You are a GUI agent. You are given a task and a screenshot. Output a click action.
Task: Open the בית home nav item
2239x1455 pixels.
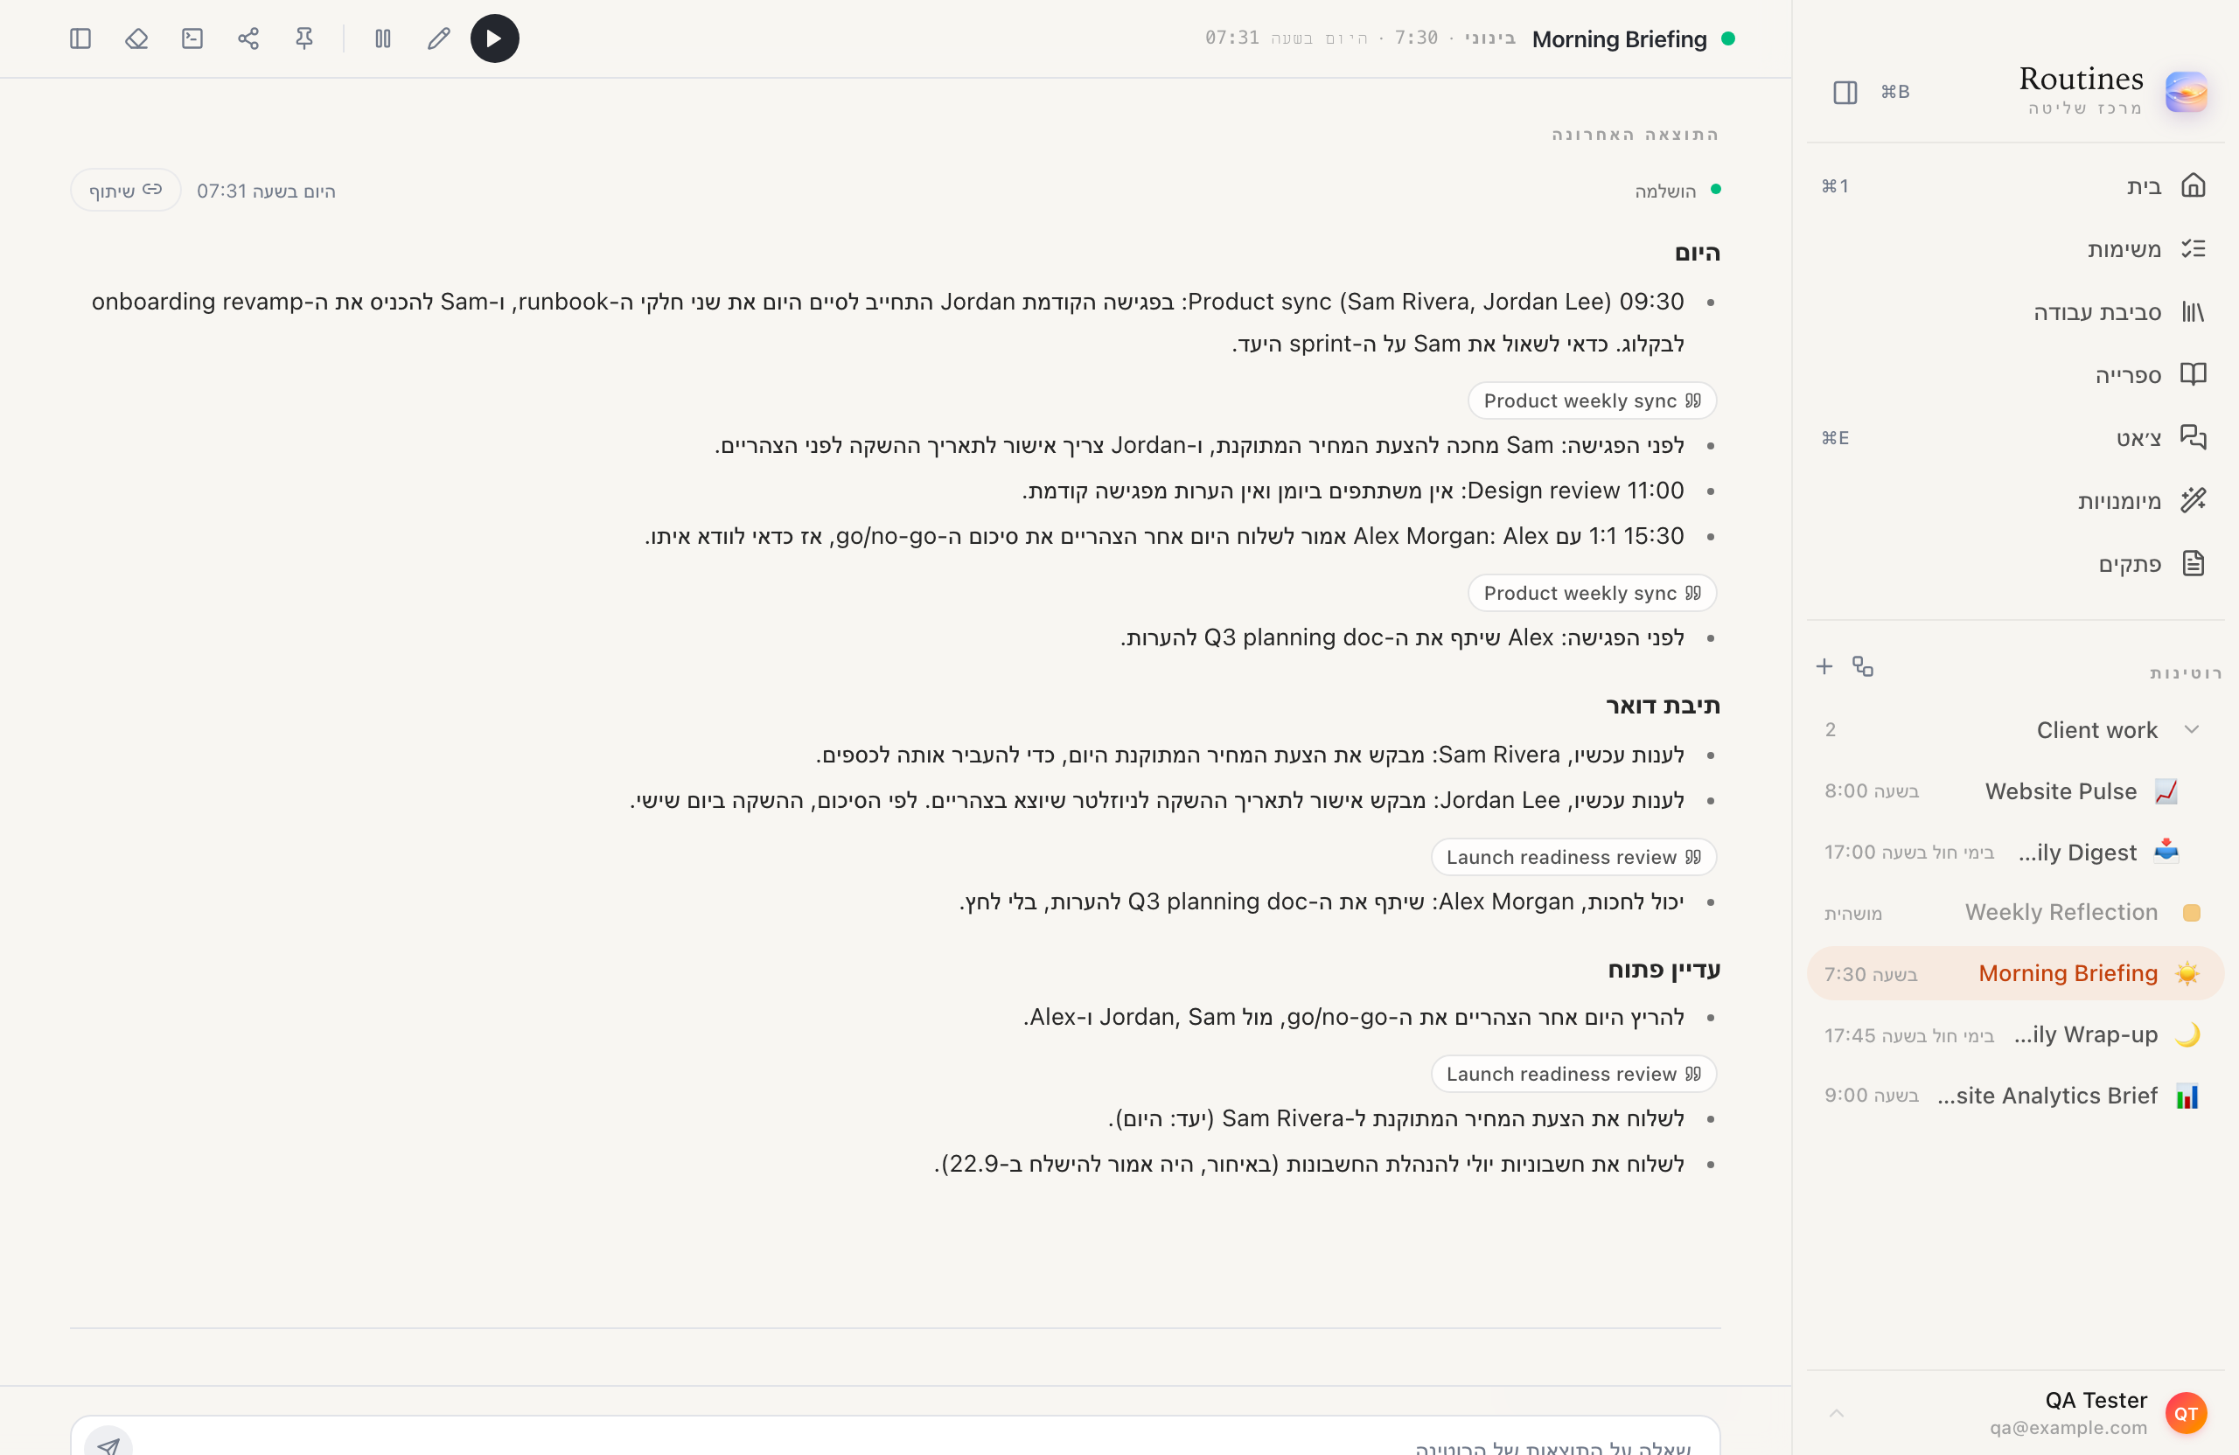pyautogui.click(x=2015, y=185)
